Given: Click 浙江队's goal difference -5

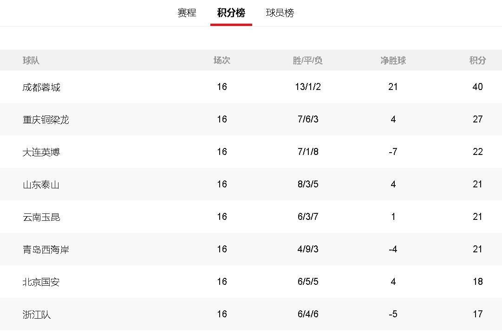Looking at the screenshot, I should point(393,314).
